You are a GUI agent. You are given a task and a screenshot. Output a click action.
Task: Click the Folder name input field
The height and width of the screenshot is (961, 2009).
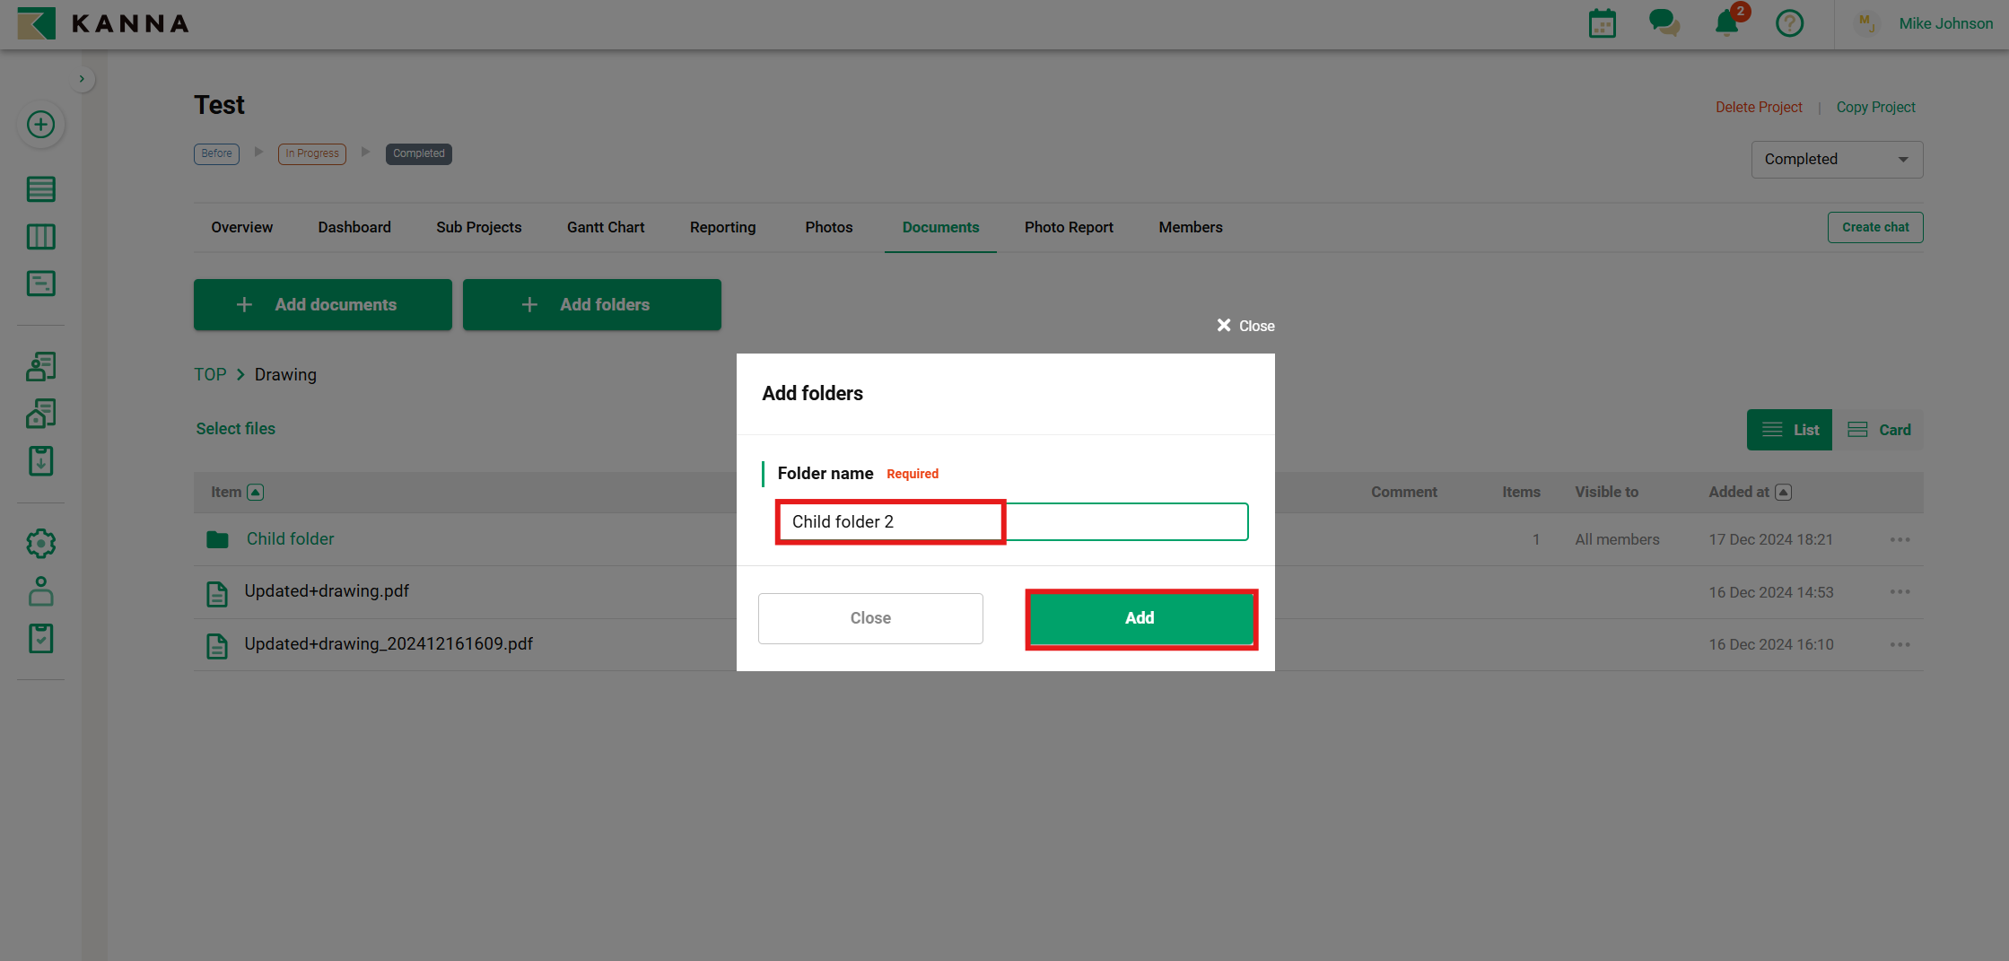tap(1011, 521)
